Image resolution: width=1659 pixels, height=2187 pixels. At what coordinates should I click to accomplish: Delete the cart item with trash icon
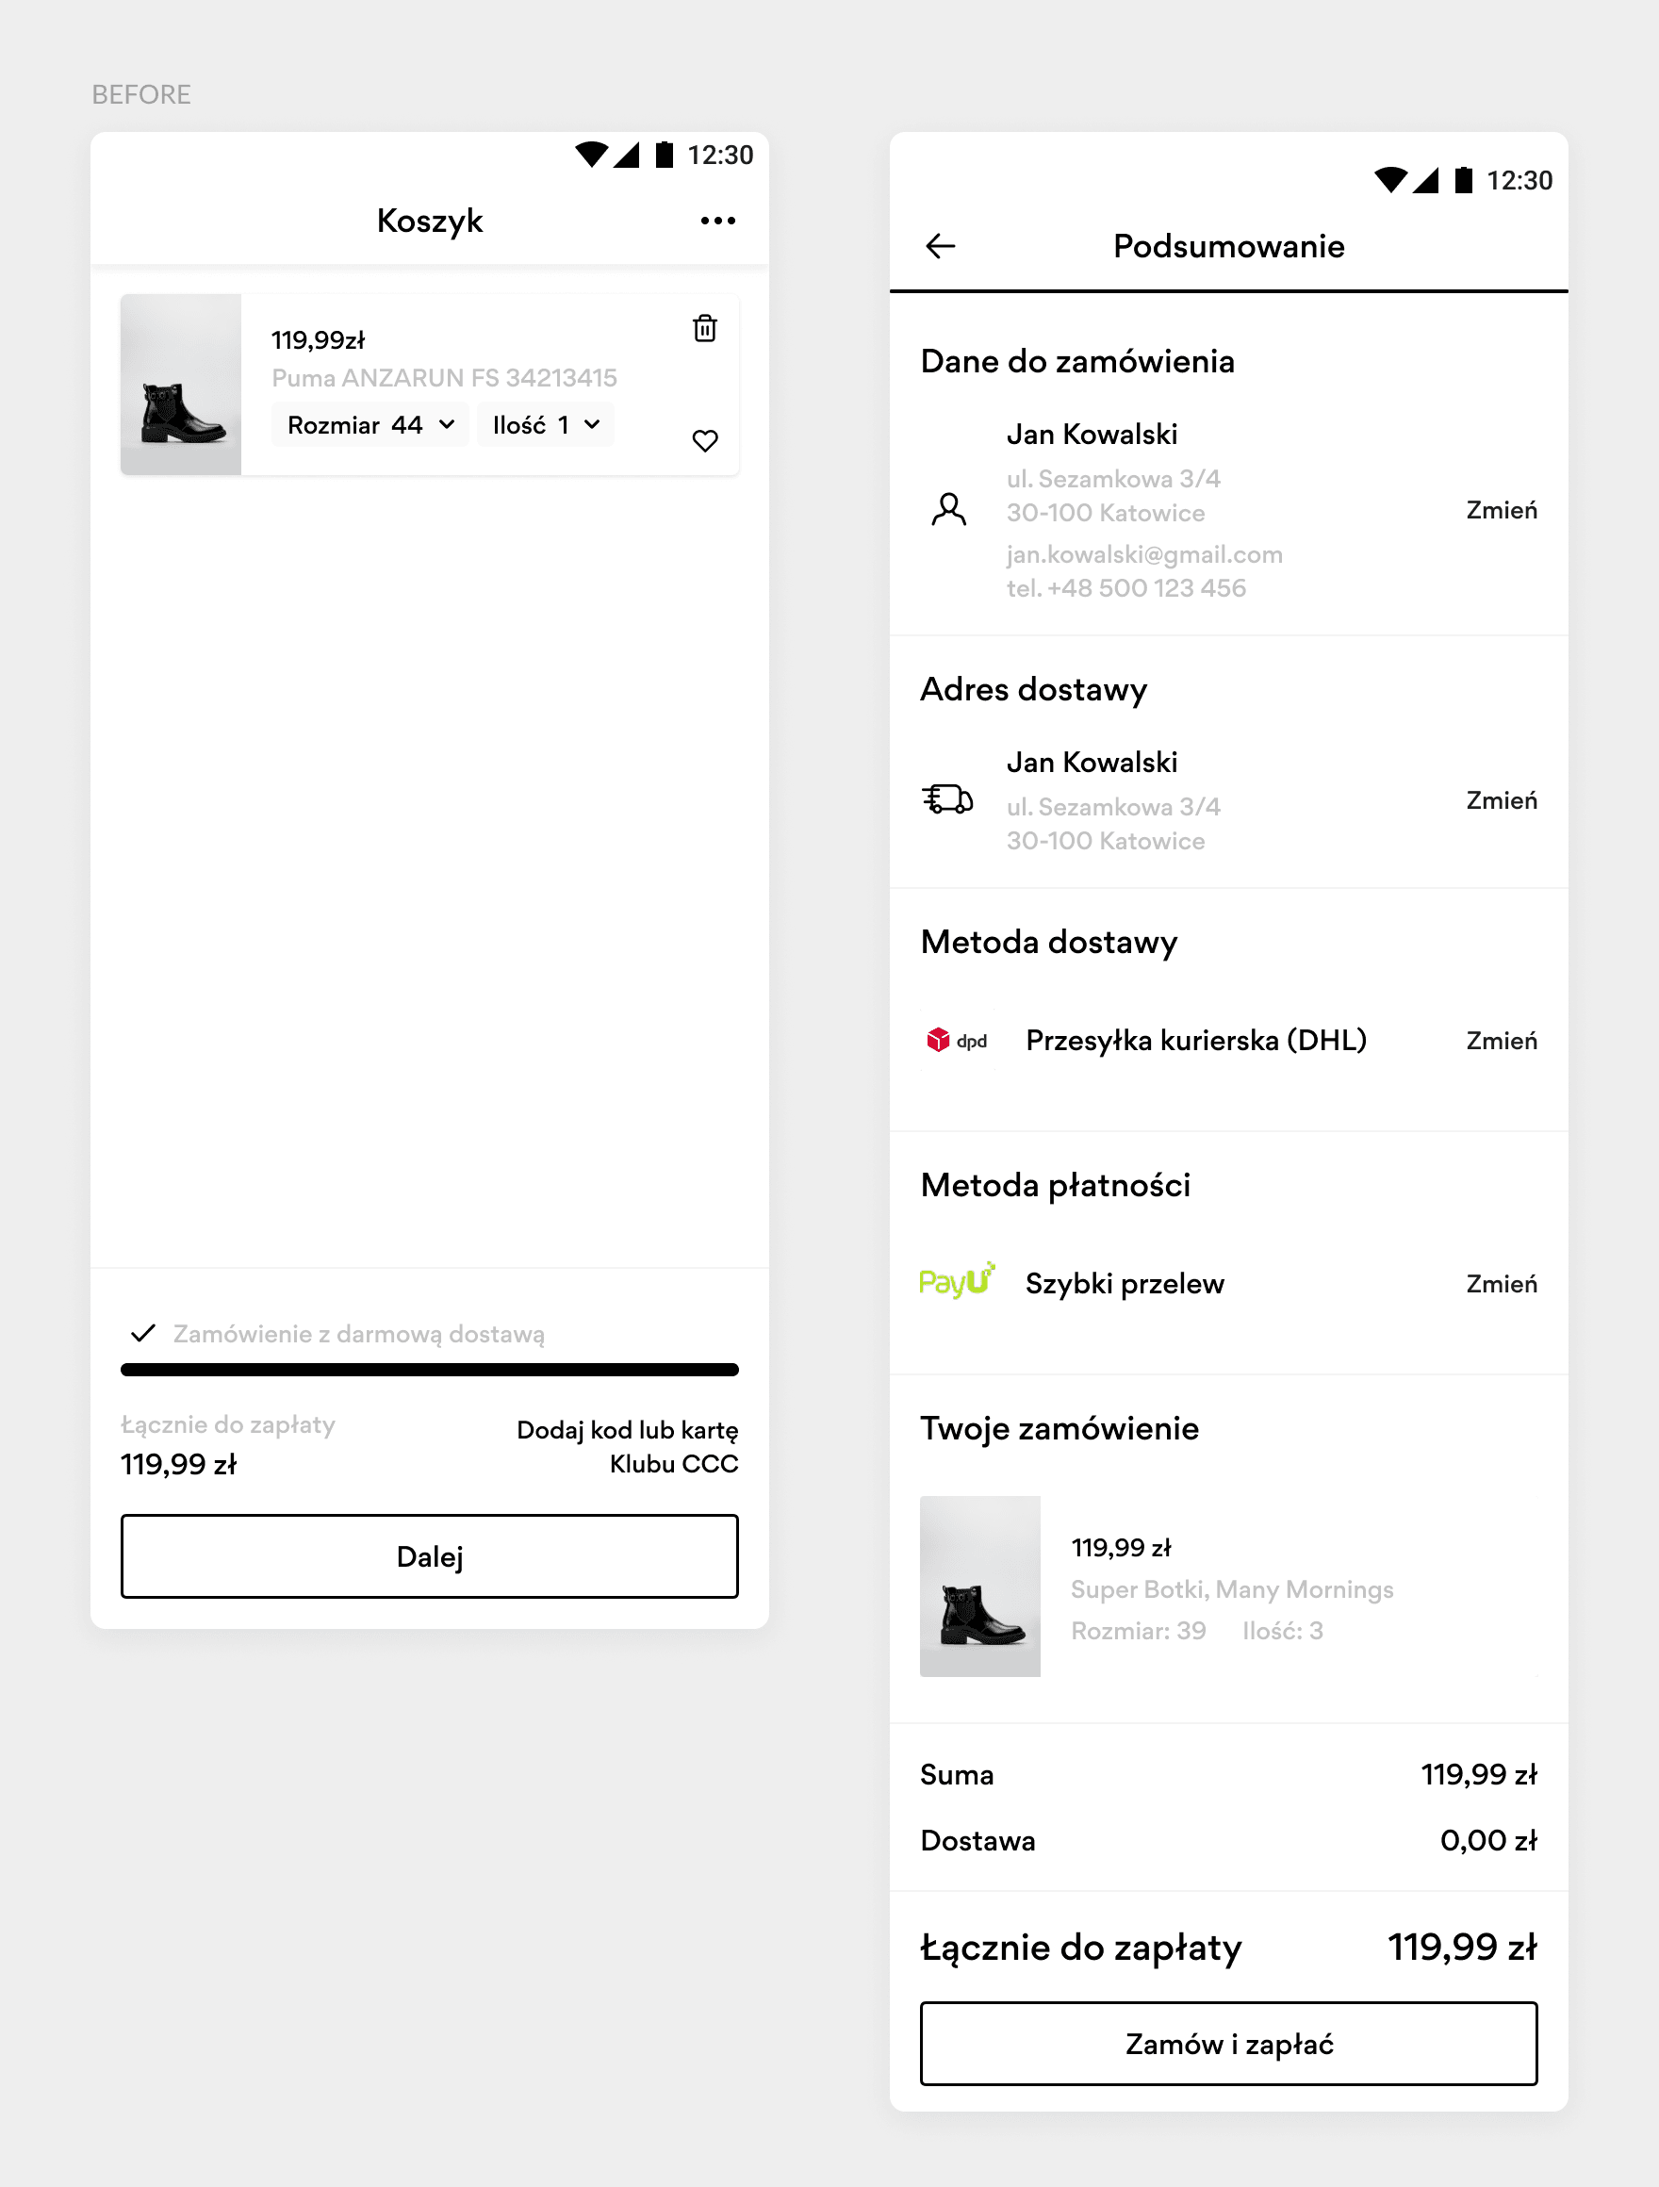(x=705, y=328)
